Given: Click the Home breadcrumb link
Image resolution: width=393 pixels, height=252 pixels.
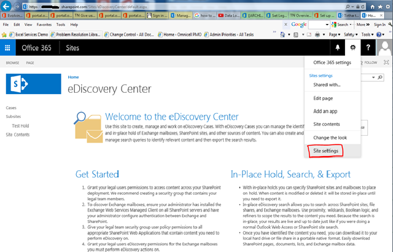Looking at the screenshot, I should tap(73, 77).
